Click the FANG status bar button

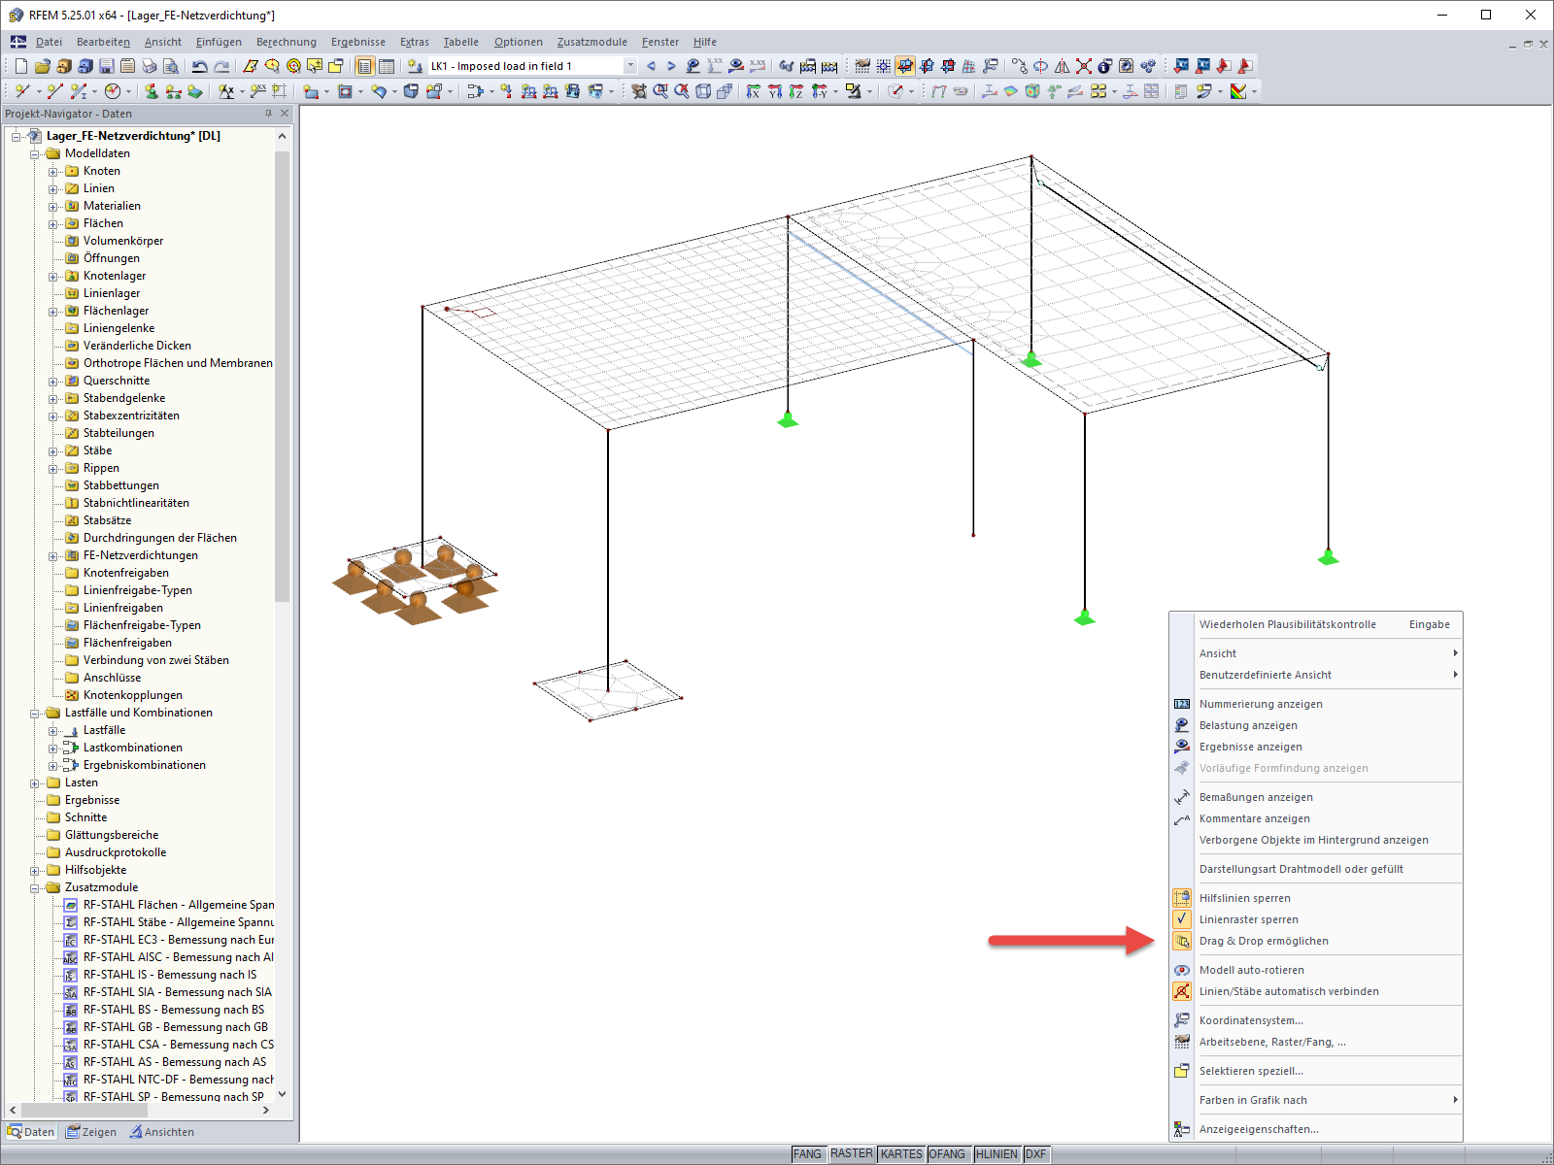pyautogui.click(x=807, y=1154)
